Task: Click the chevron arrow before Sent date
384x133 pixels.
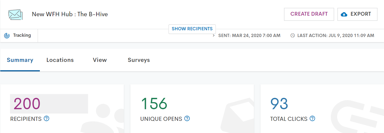Action: (x=214, y=36)
